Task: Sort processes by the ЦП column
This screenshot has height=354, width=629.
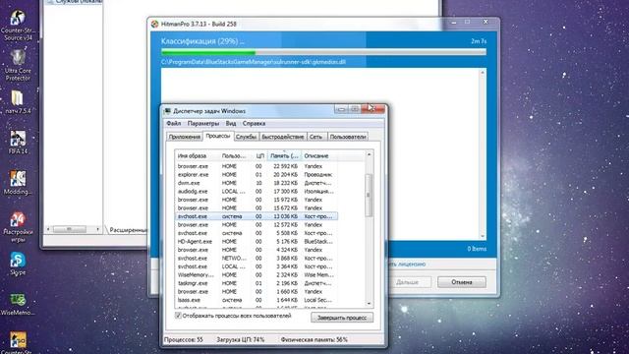Action: (x=259, y=155)
